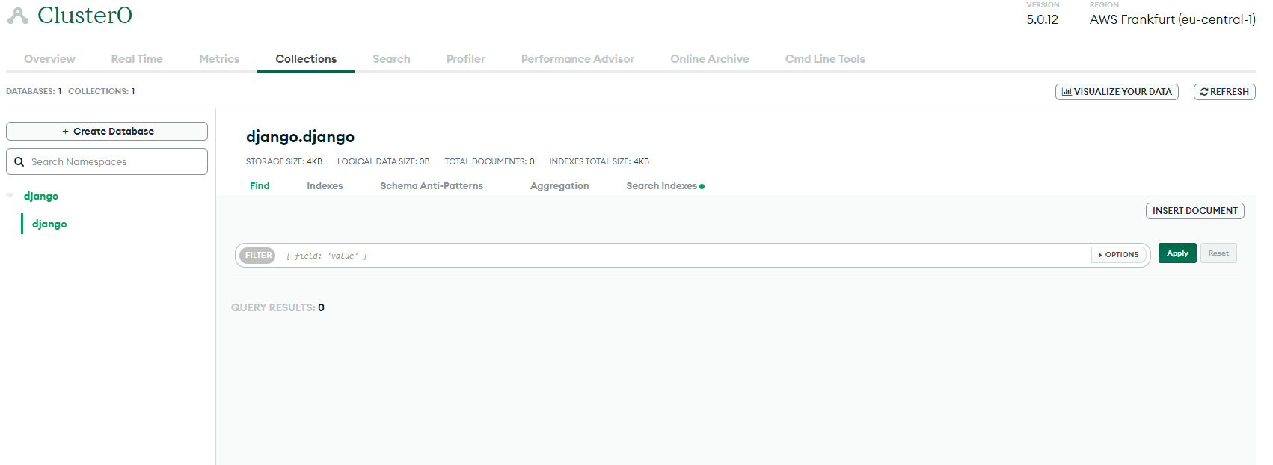
Task: Click the LOGICAL DATA SIZE: 0B stat
Action: (383, 161)
